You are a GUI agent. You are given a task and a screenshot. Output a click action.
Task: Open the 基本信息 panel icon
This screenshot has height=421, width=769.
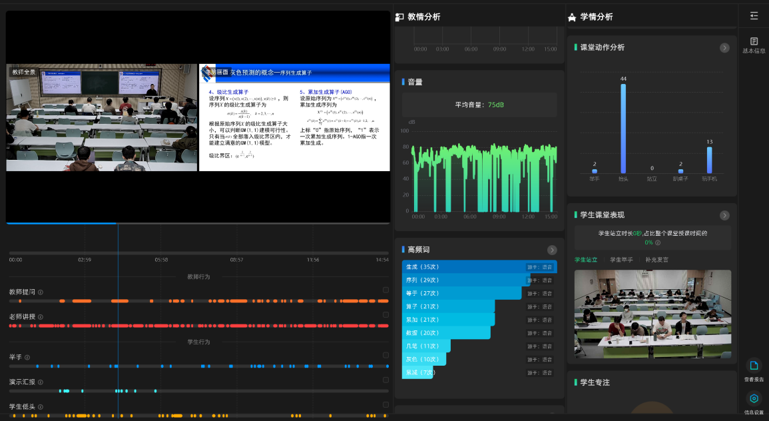(754, 41)
